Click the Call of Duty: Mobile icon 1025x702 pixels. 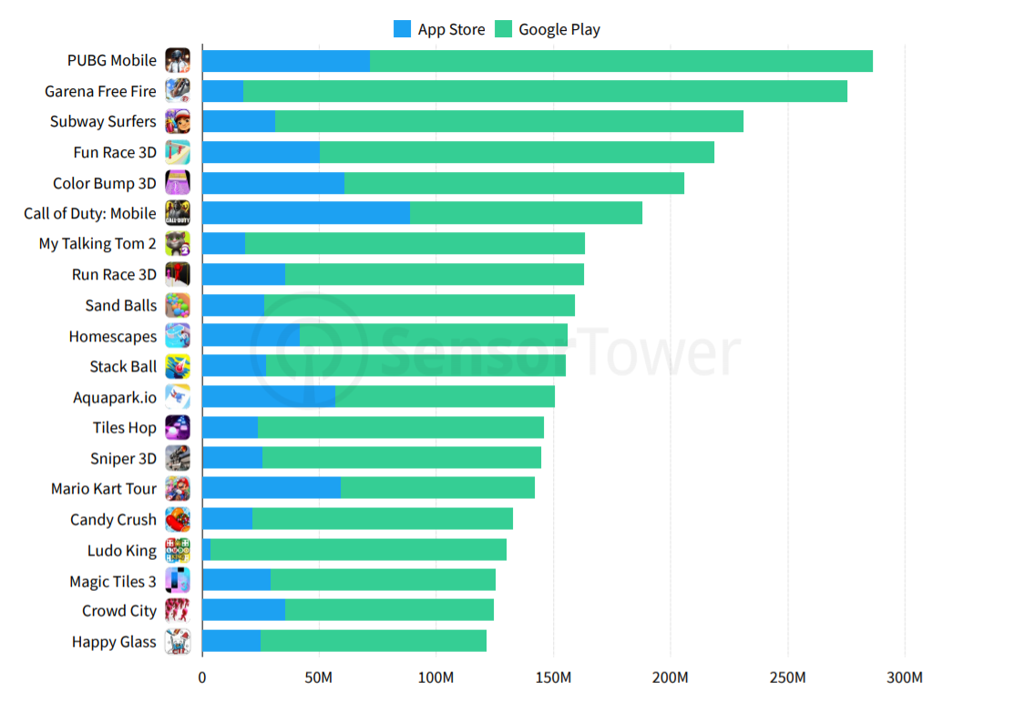point(178,213)
